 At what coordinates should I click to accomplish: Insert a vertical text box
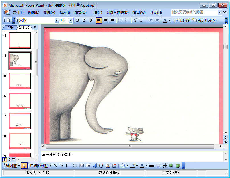coord(88,166)
